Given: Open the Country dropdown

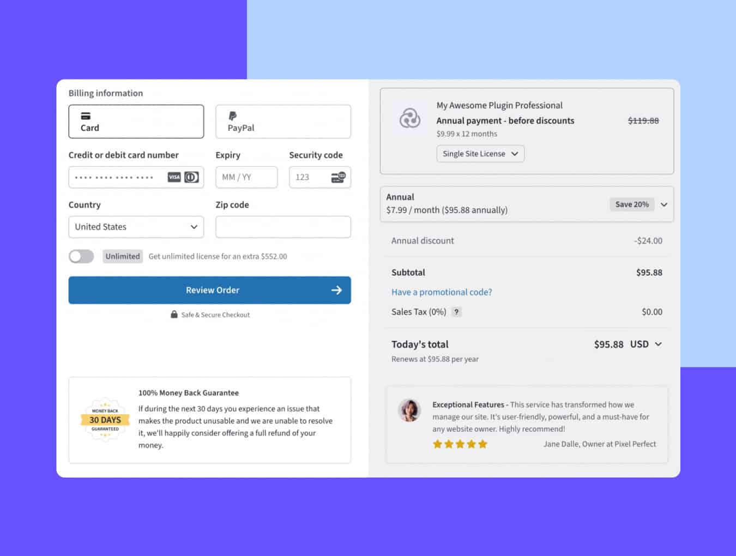Looking at the screenshot, I should point(136,227).
